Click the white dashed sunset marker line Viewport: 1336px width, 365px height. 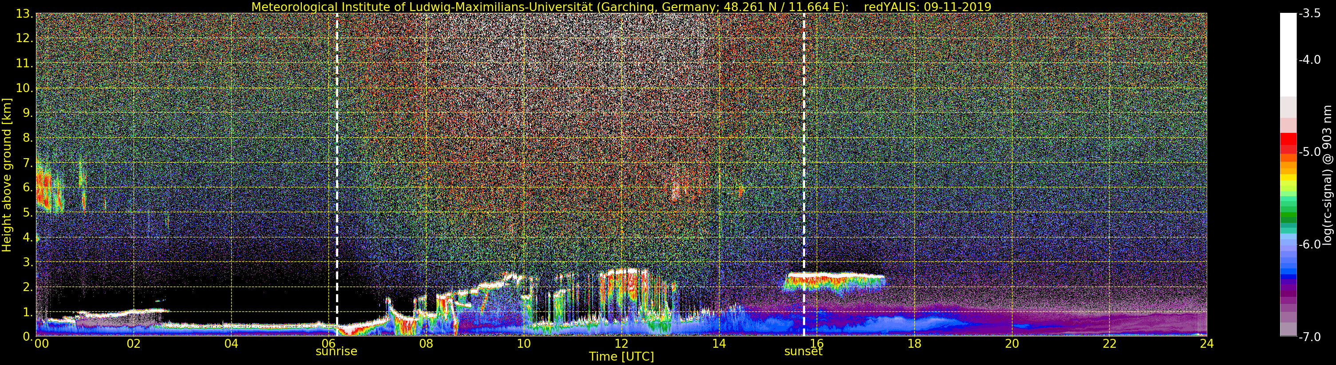pyautogui.click(x=804, y=175)
